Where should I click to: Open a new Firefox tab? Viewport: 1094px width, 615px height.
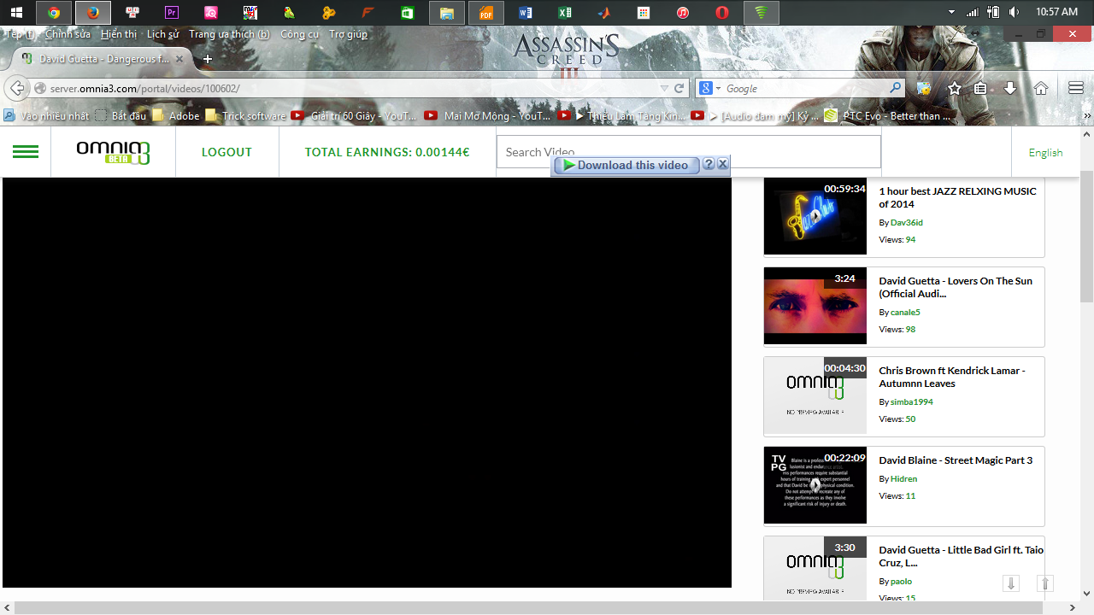tap(207, 59)
